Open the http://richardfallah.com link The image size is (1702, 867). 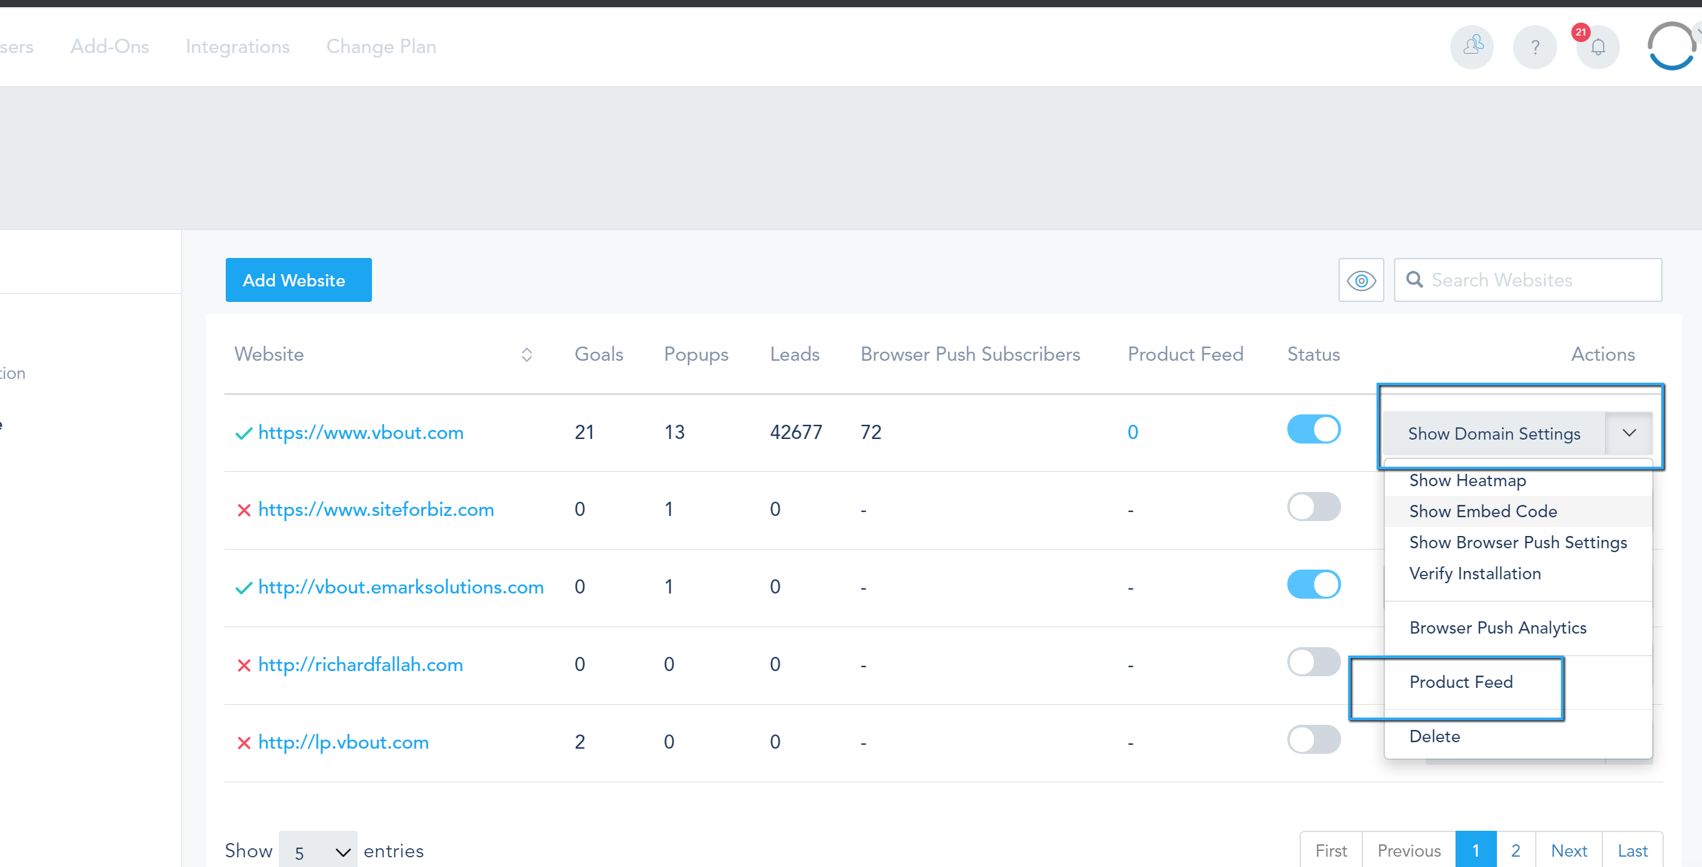(x=360, y=665)
